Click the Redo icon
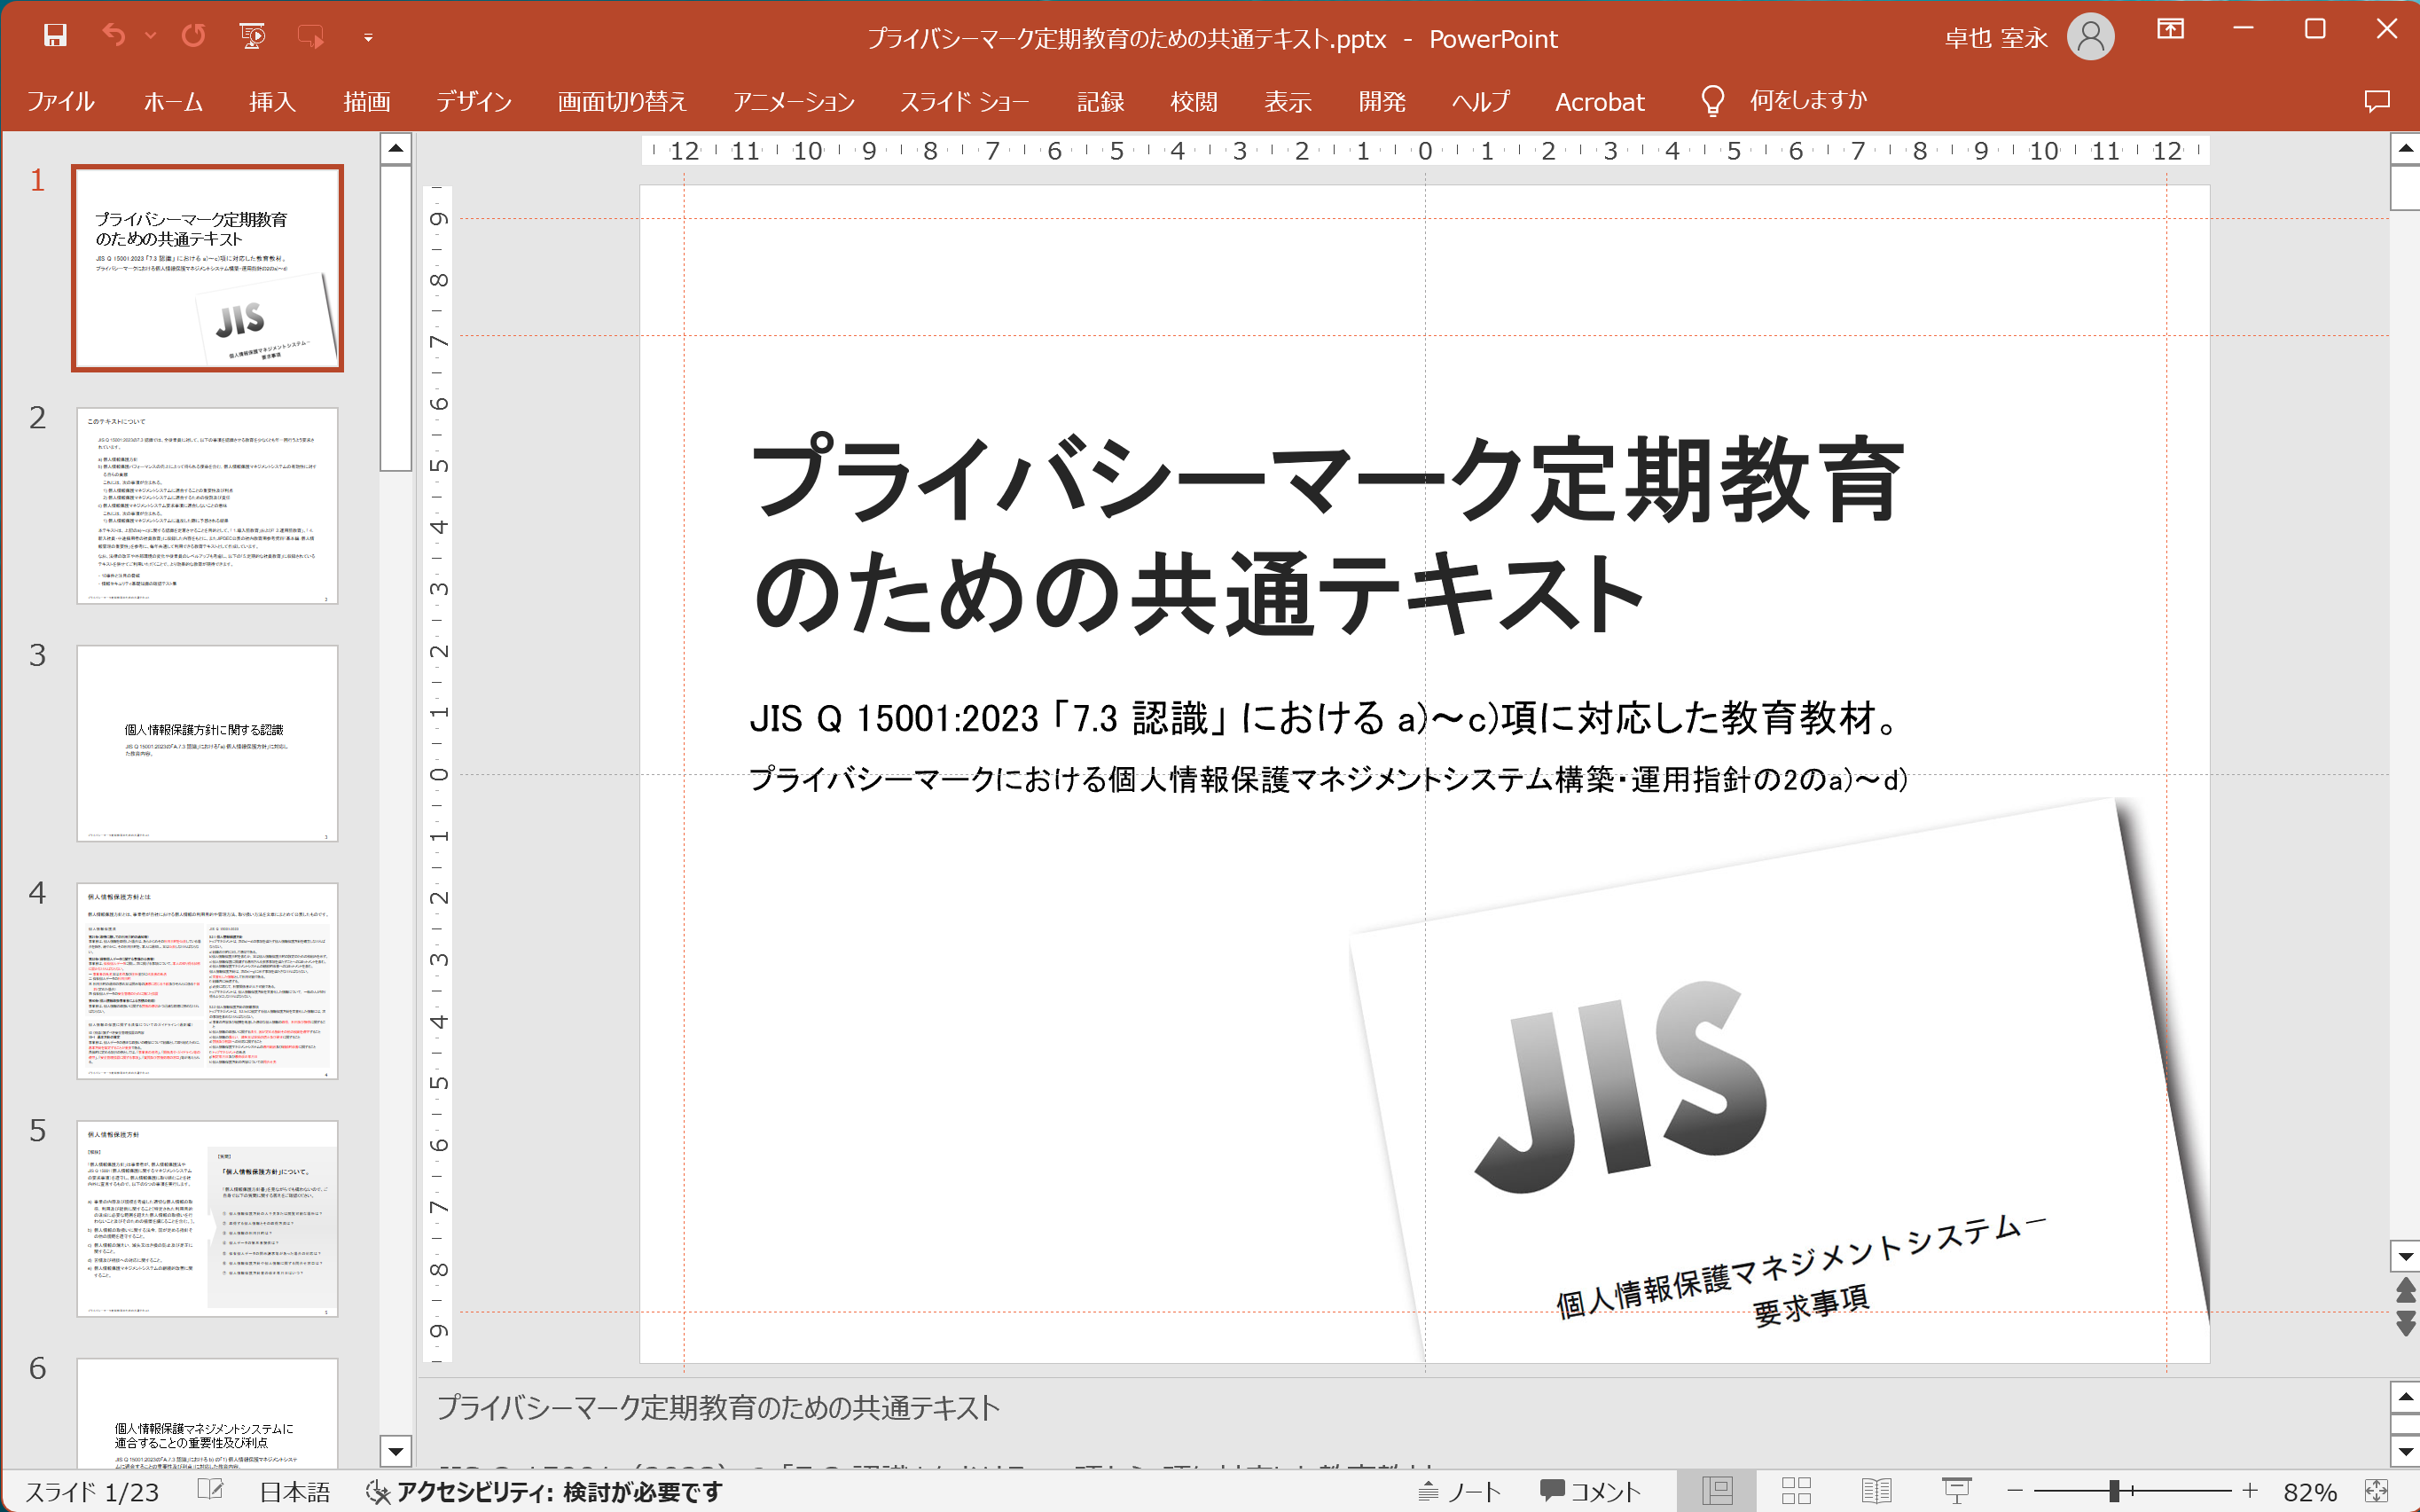The image size is (2420, 1512). coord(193,37)
